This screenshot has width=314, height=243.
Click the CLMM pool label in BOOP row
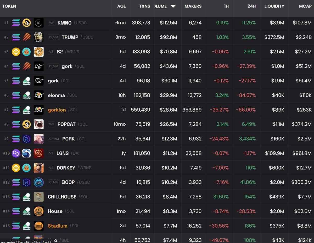[x=54, y=182]
